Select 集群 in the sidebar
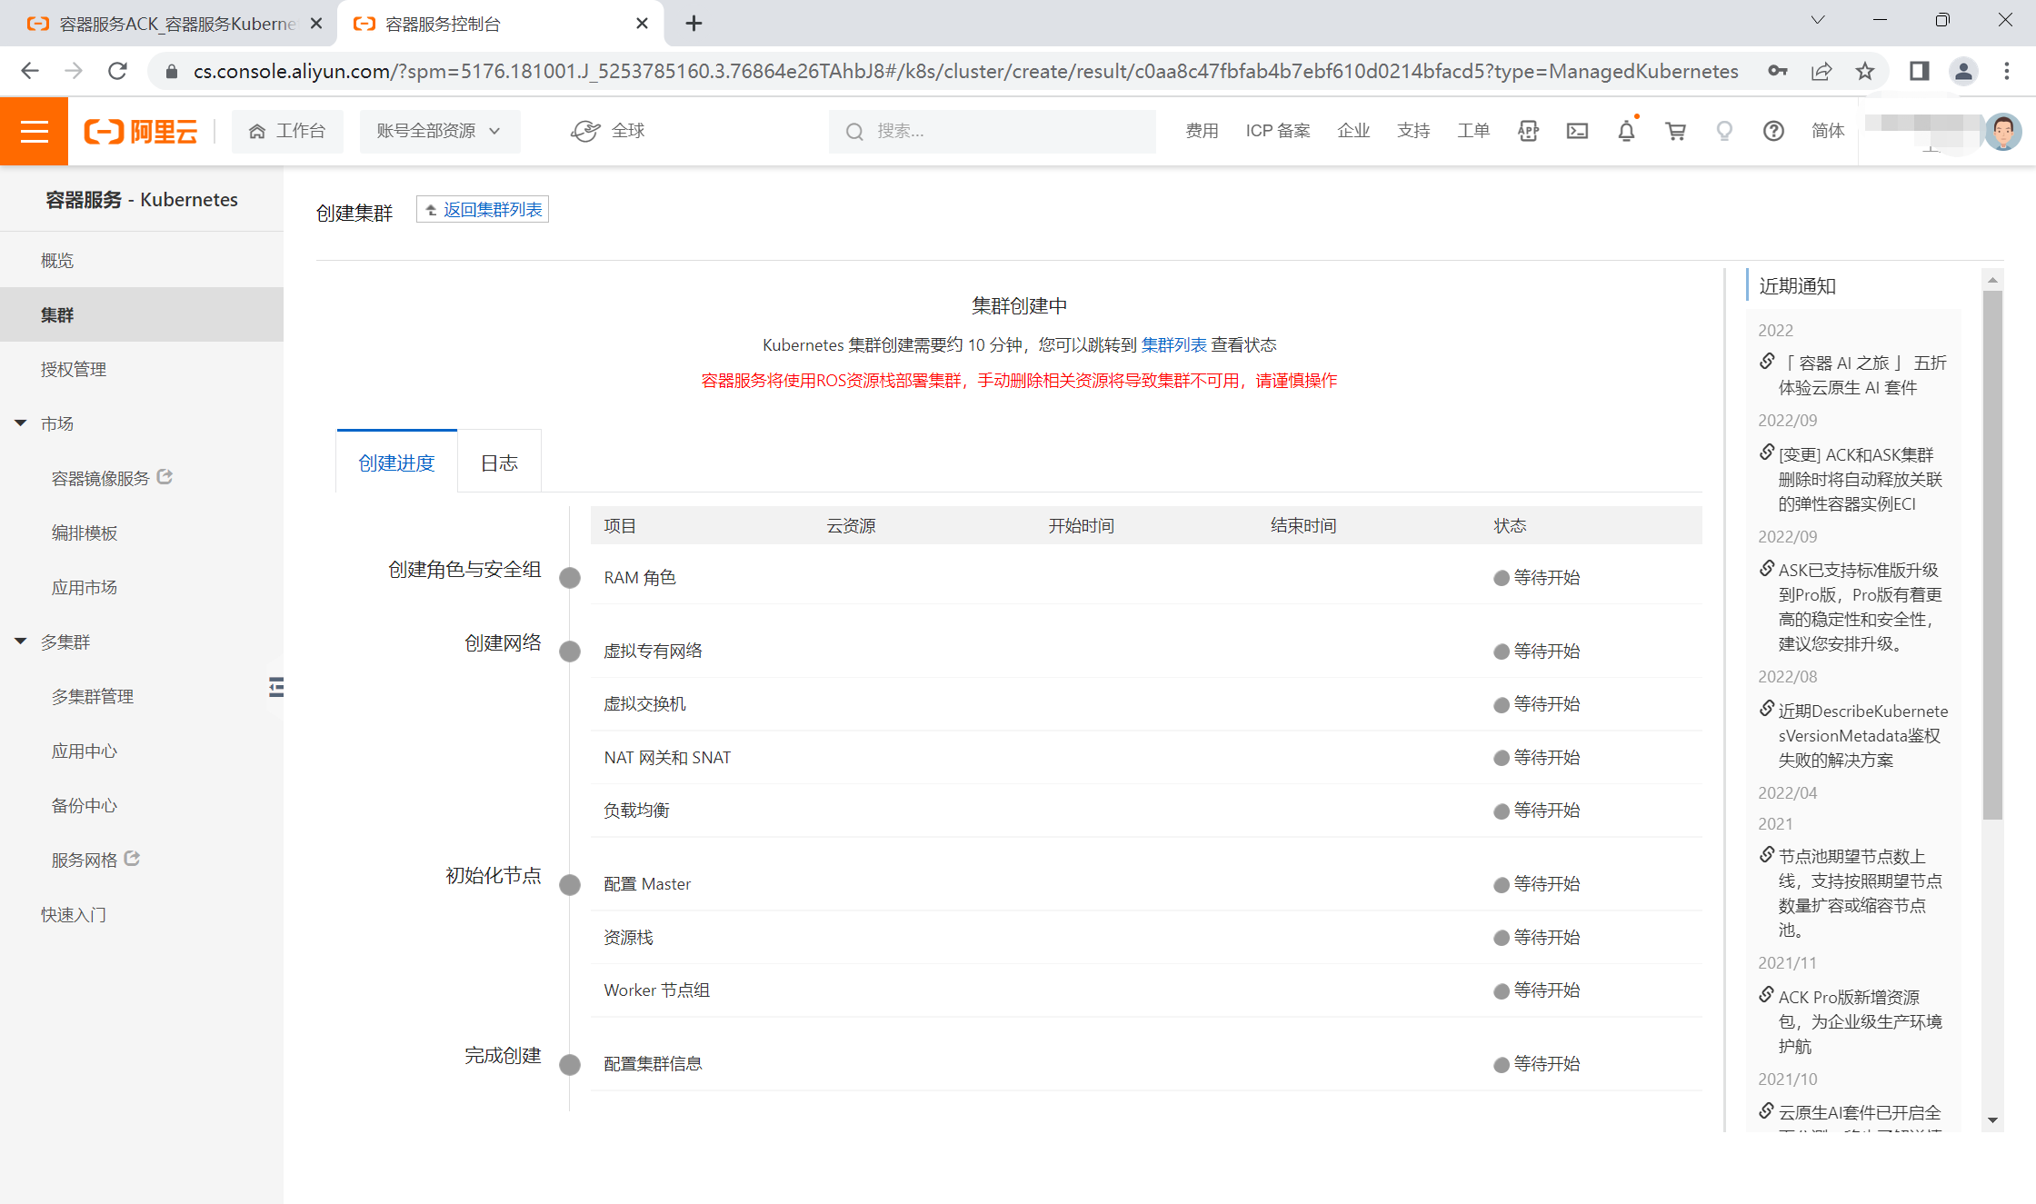 click(x=142, y=315)
